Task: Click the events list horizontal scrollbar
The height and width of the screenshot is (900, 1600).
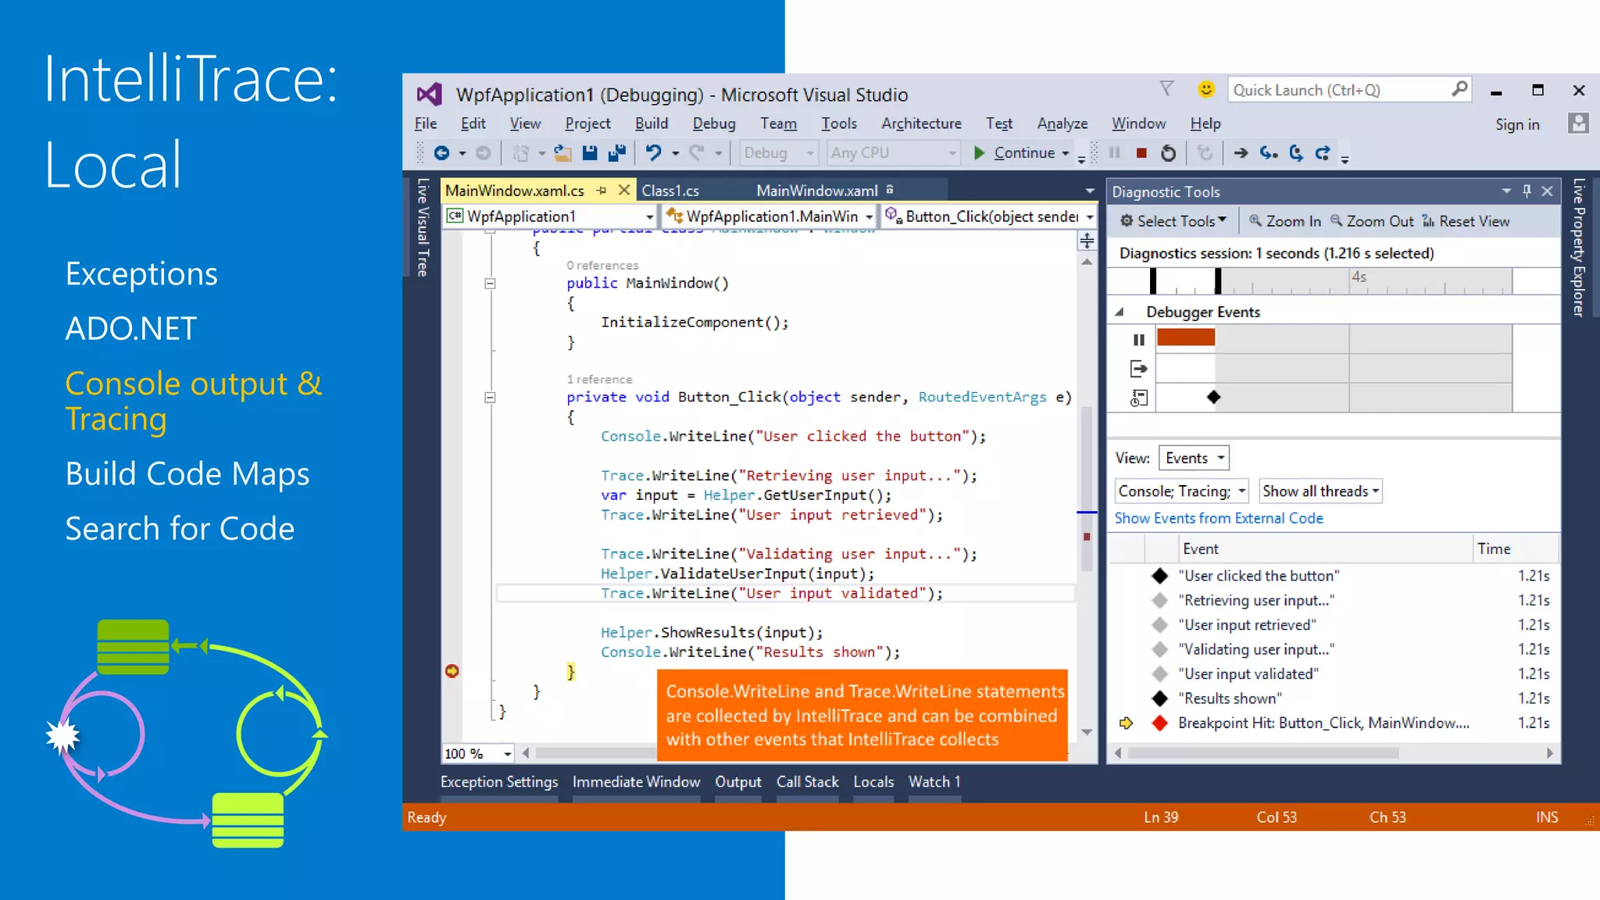Action: 1262,753
